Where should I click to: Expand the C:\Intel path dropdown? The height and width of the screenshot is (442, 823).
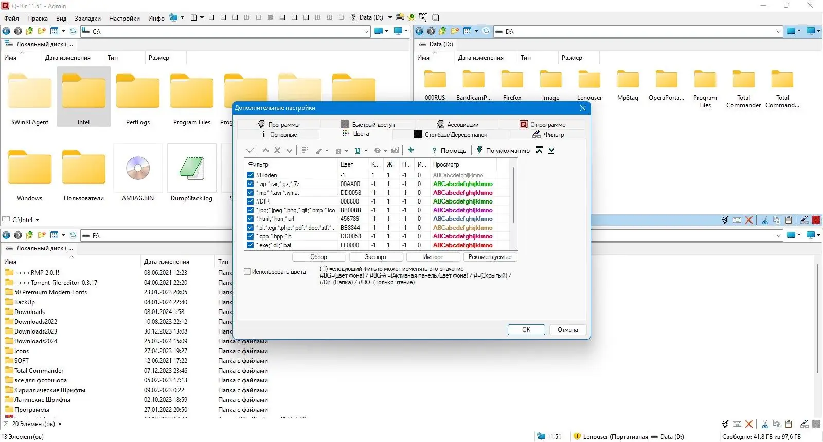[x=38, y=220]
